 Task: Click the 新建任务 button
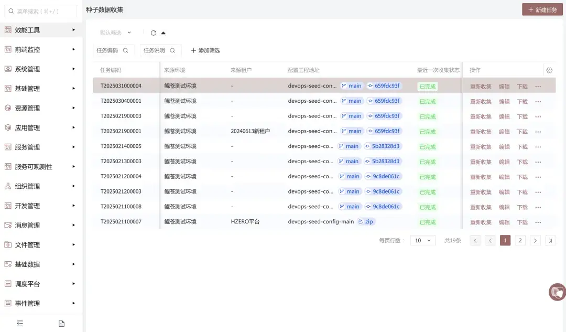(x=542, y=9)
